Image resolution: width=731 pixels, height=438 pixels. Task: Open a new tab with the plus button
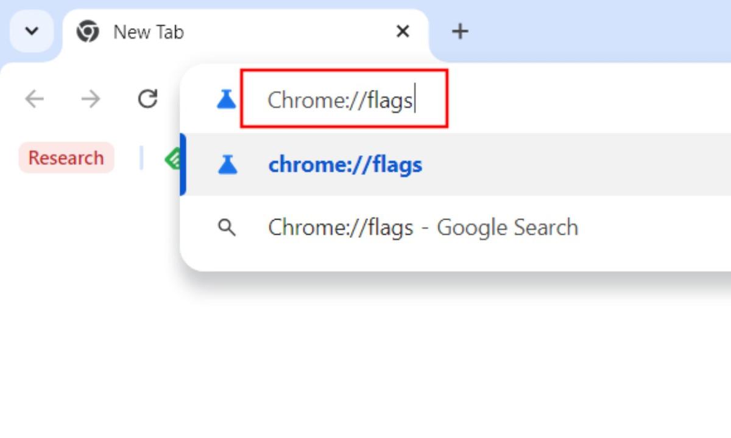click(461, 31)
